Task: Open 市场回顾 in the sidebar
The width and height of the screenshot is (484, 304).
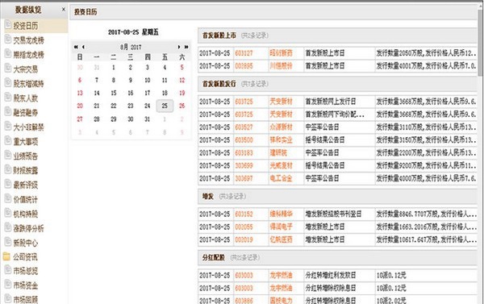Action: [26, 299]
